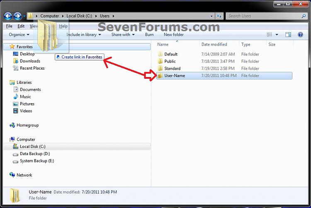Select Local Disk (C:) in navigation pane
The height and width of the screenshot is (208, 311).
(77, 147)
